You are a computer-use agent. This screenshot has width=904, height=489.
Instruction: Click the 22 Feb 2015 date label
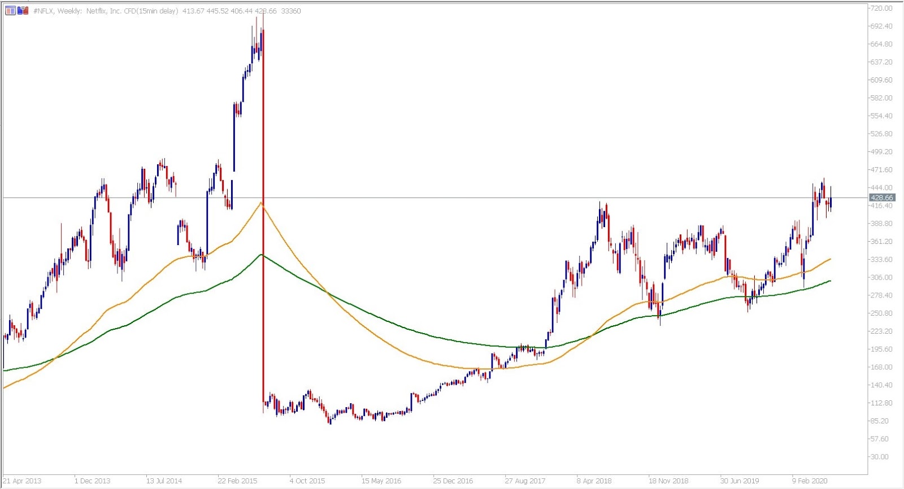click(x=237, y=481)
